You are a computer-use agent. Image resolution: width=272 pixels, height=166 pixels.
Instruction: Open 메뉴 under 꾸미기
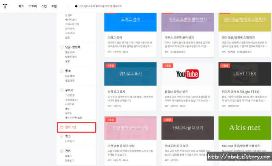pos(67,109)
